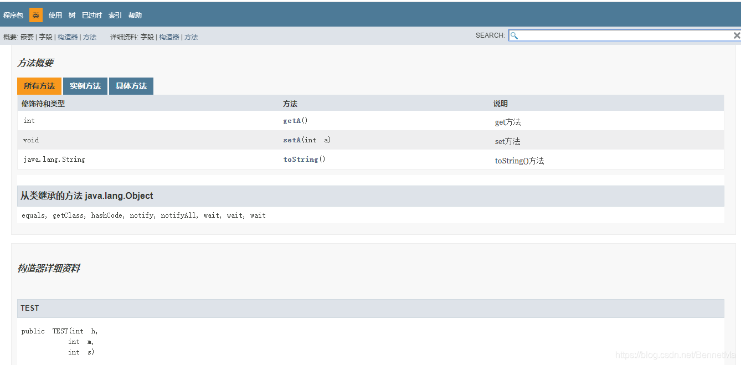The height and width of the screenshot is (365, 741).
Task: Focus the SEARCH input field
Action: 625,35
